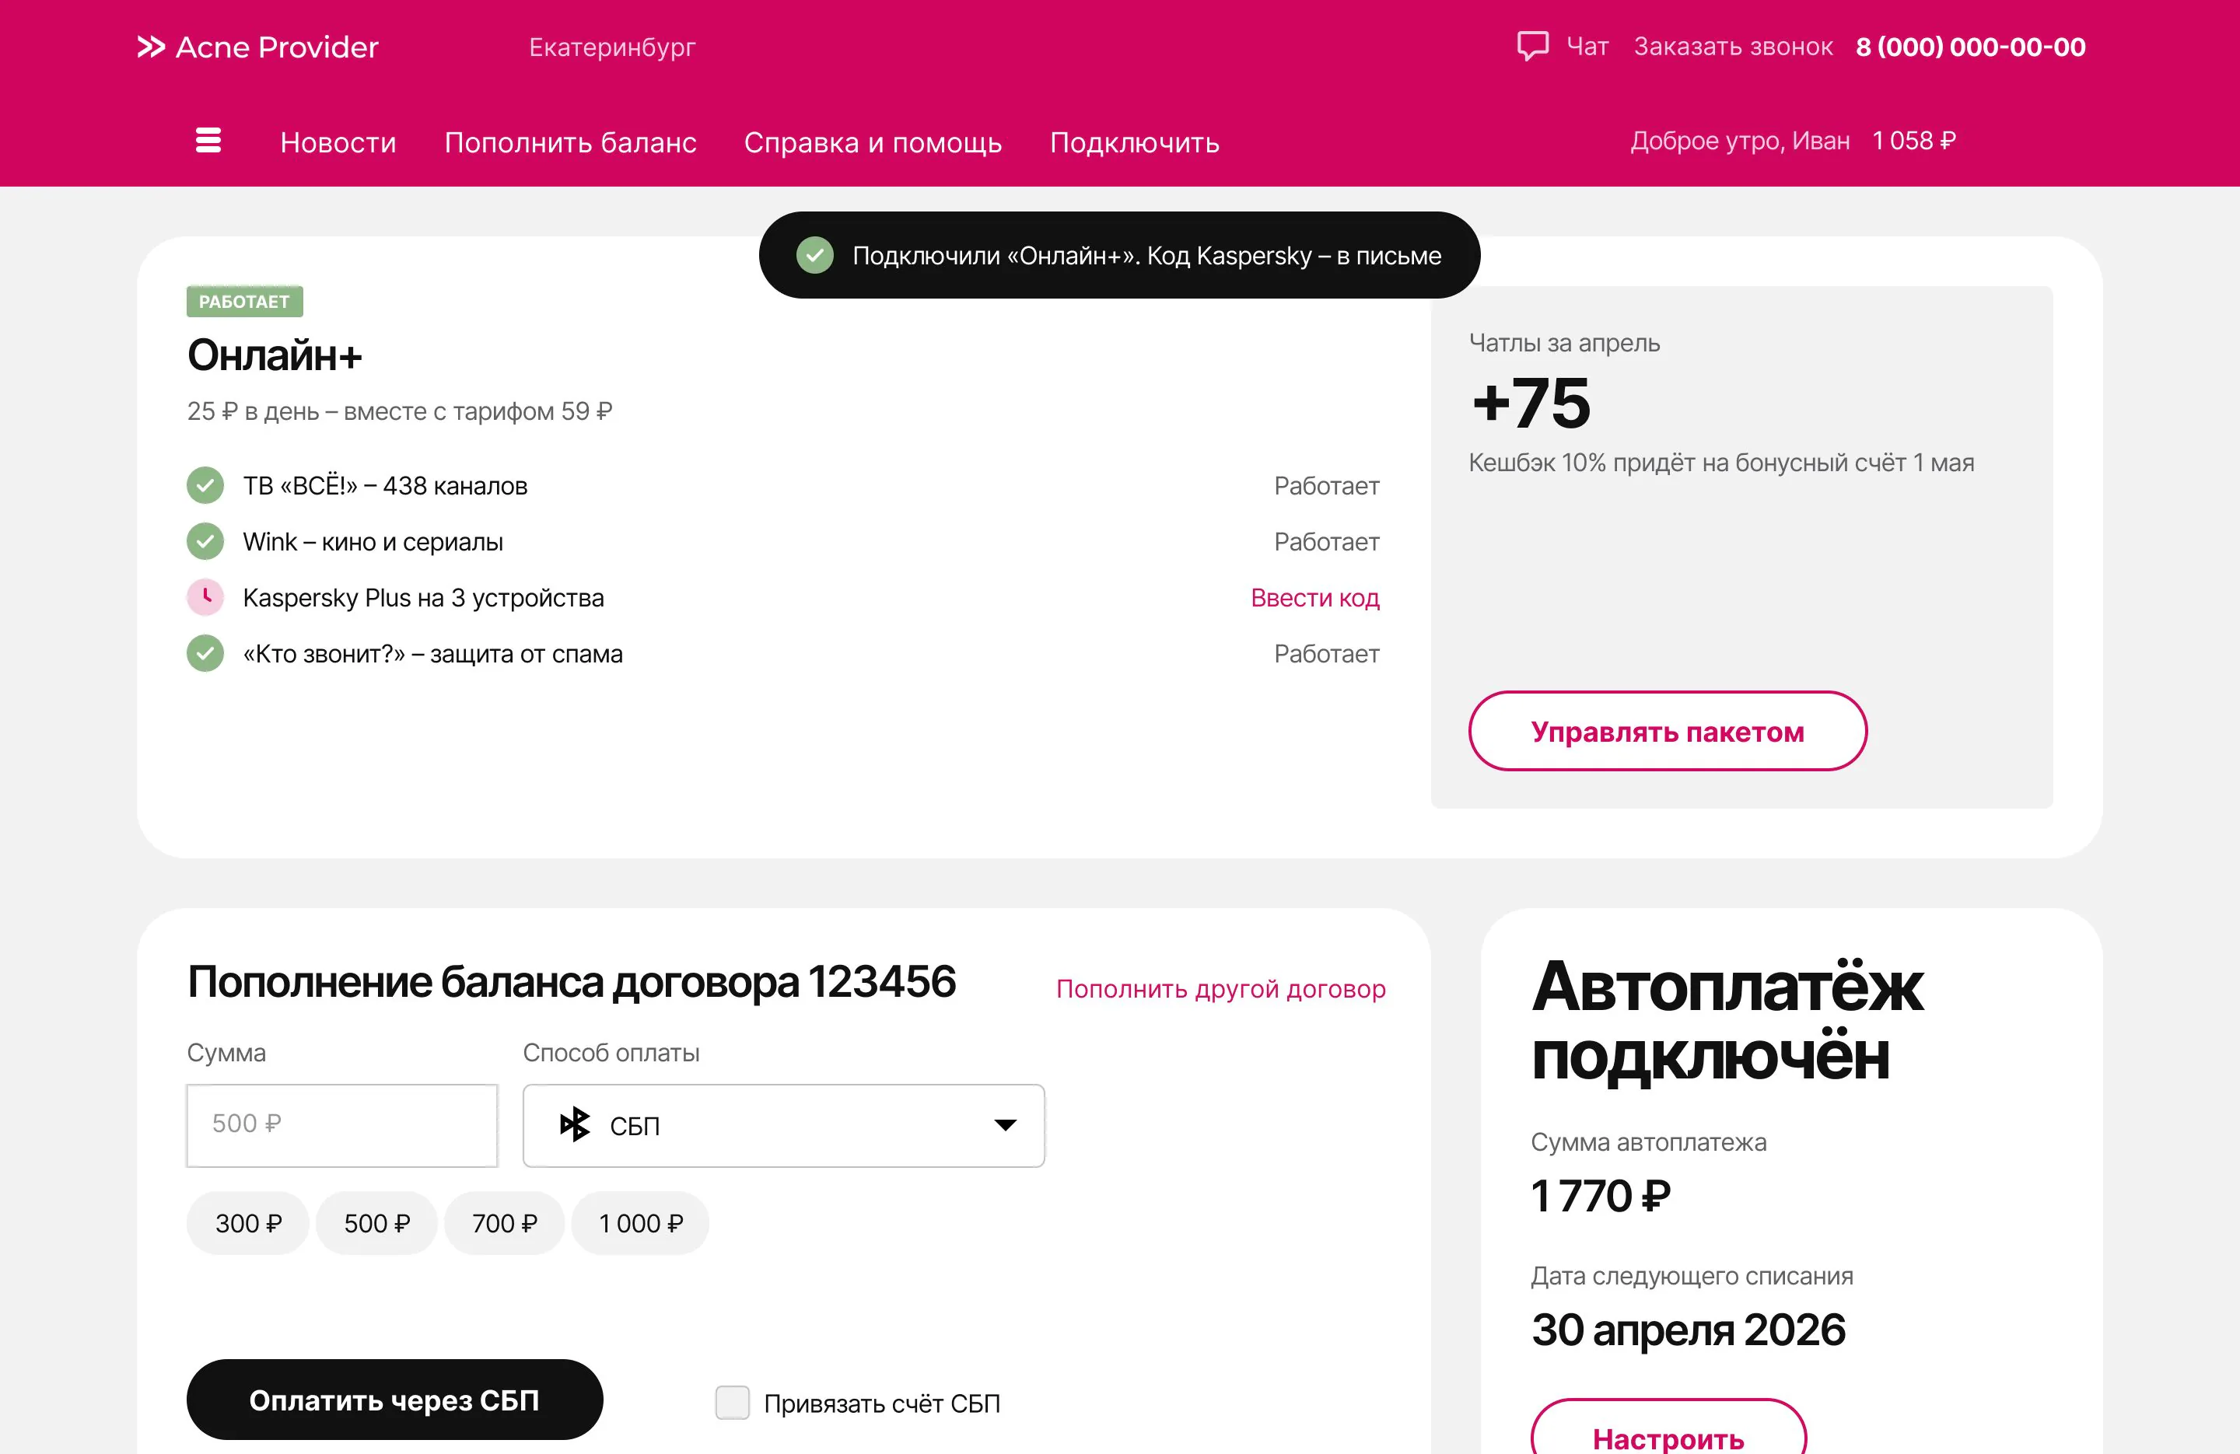
Task: Open Пополнить другой договор link
Action: 1220,989
